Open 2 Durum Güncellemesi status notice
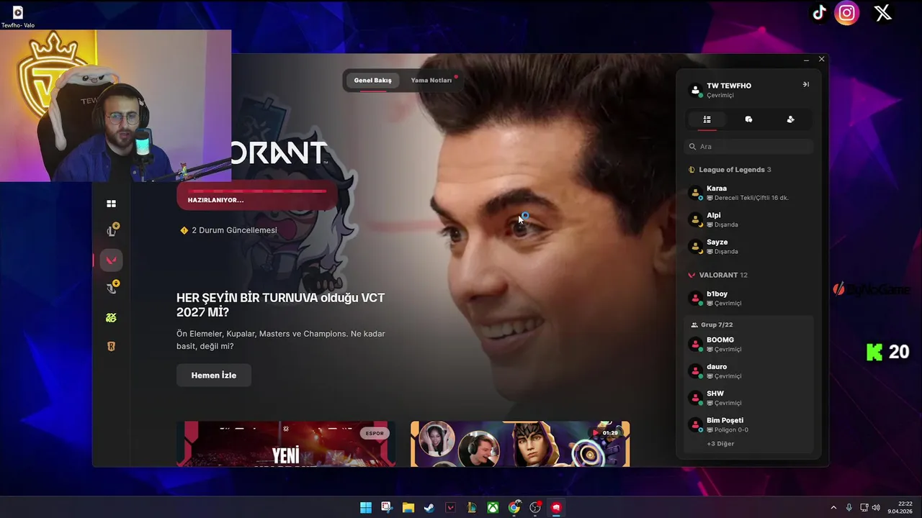Image resolution: width=922 pixels, height=518 pixels. (x=228, y=230)
